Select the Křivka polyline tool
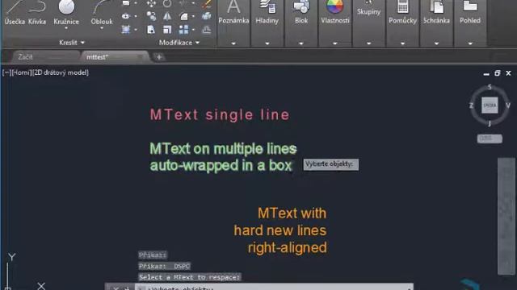Viewport: 517px width, 290px height. [x=37, y=13]
